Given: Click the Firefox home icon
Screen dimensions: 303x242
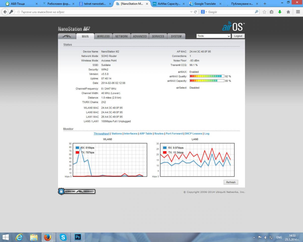Looking at the screenshot, I should tap(288, 12).
